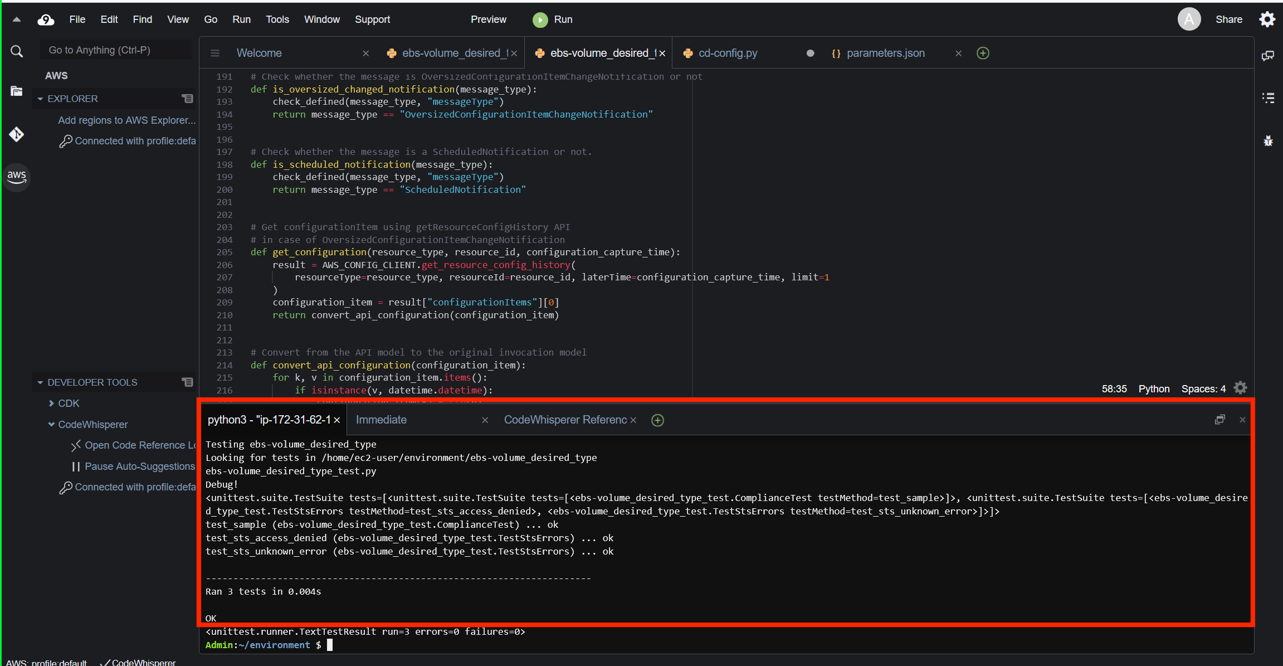Open the search panel from the left sidebar
The height and width of the screenshot is (666, 1283).
click(16, 51)
